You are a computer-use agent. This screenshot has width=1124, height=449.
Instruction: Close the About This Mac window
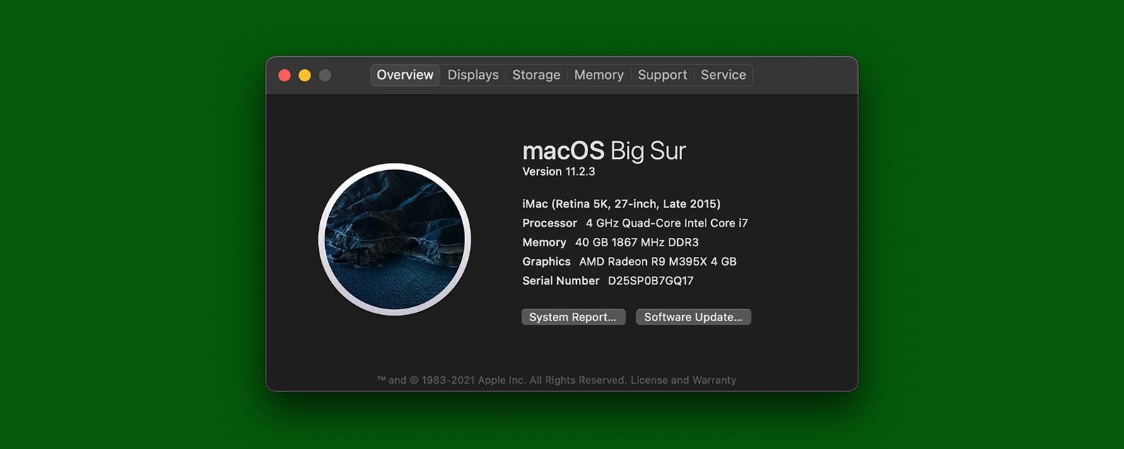pos(284,76)
